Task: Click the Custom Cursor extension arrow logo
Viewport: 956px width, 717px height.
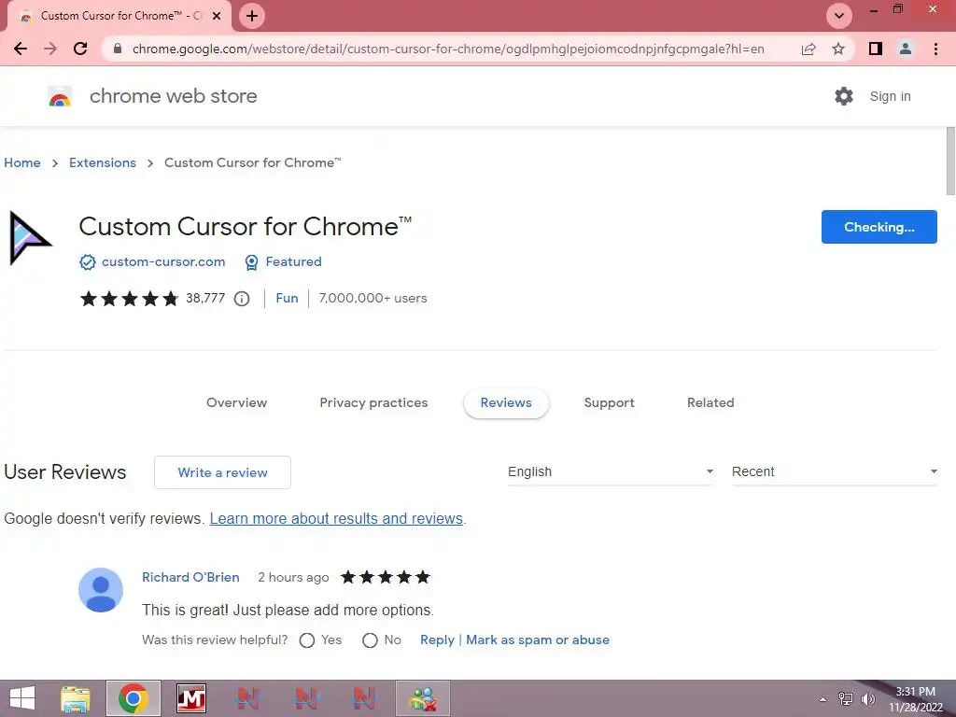Action: [29, 238]
